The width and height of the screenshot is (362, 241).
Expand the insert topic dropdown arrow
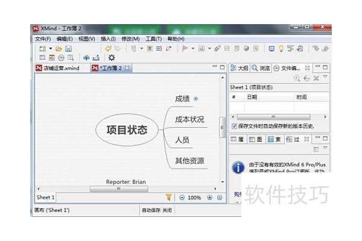coord(142,48)
